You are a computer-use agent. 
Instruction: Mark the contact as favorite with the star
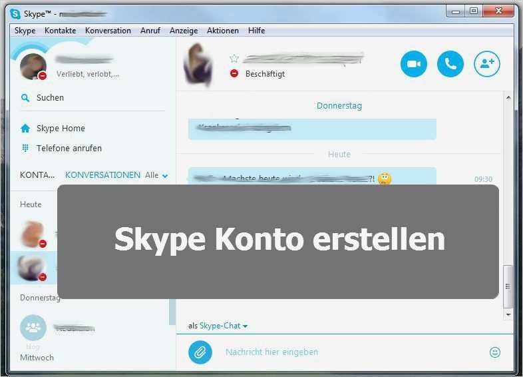234,59
